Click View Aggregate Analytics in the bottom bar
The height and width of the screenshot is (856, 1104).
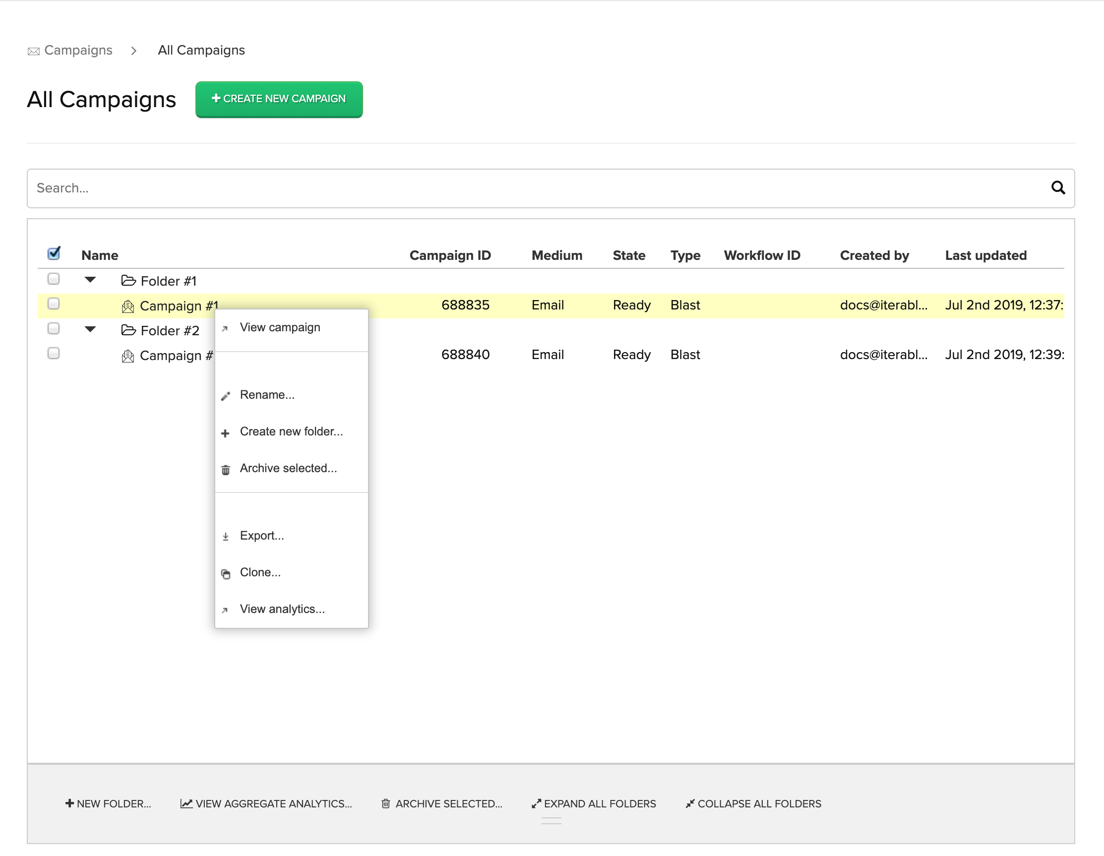coord(266,803)
